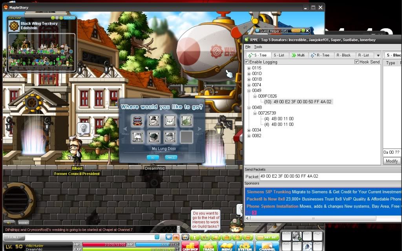Expand the 0034 tree node
402x251 pixels.
point(249,130)
